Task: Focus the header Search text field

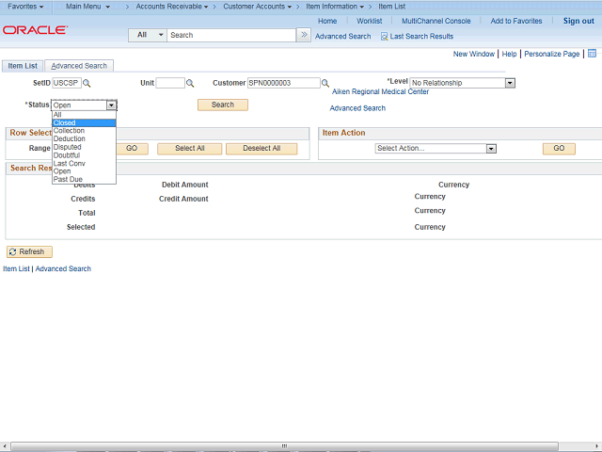Action: click(x=231, y=35)
